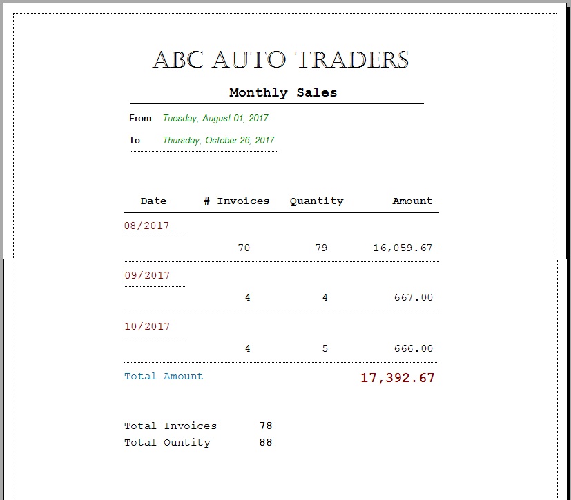Click the Total Amount label

pyautogui.click(x=164, y=376)
